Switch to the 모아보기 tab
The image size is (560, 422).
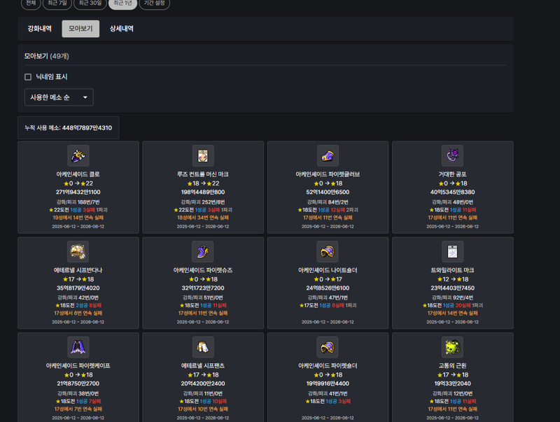80,29
